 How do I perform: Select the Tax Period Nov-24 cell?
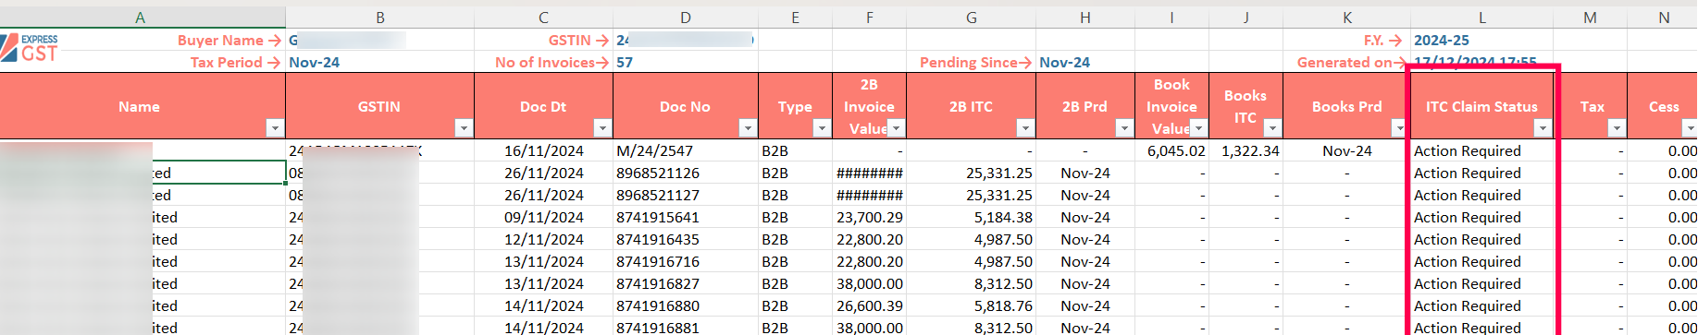[379, 62]
